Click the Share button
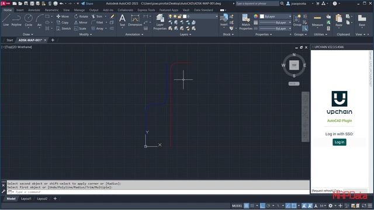Screen dimensions: 374x210 87,3
